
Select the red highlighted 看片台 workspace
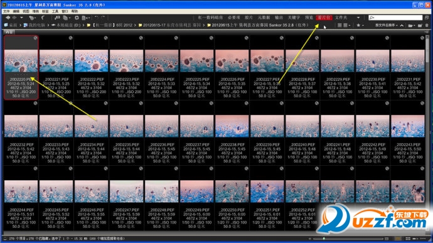(x=324, y=18)
